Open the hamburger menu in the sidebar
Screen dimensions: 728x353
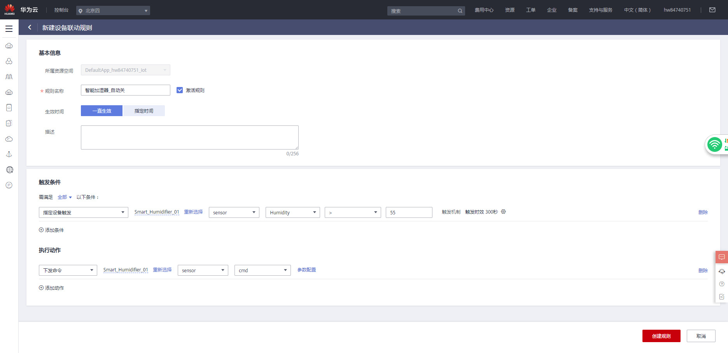coord(9,28)
